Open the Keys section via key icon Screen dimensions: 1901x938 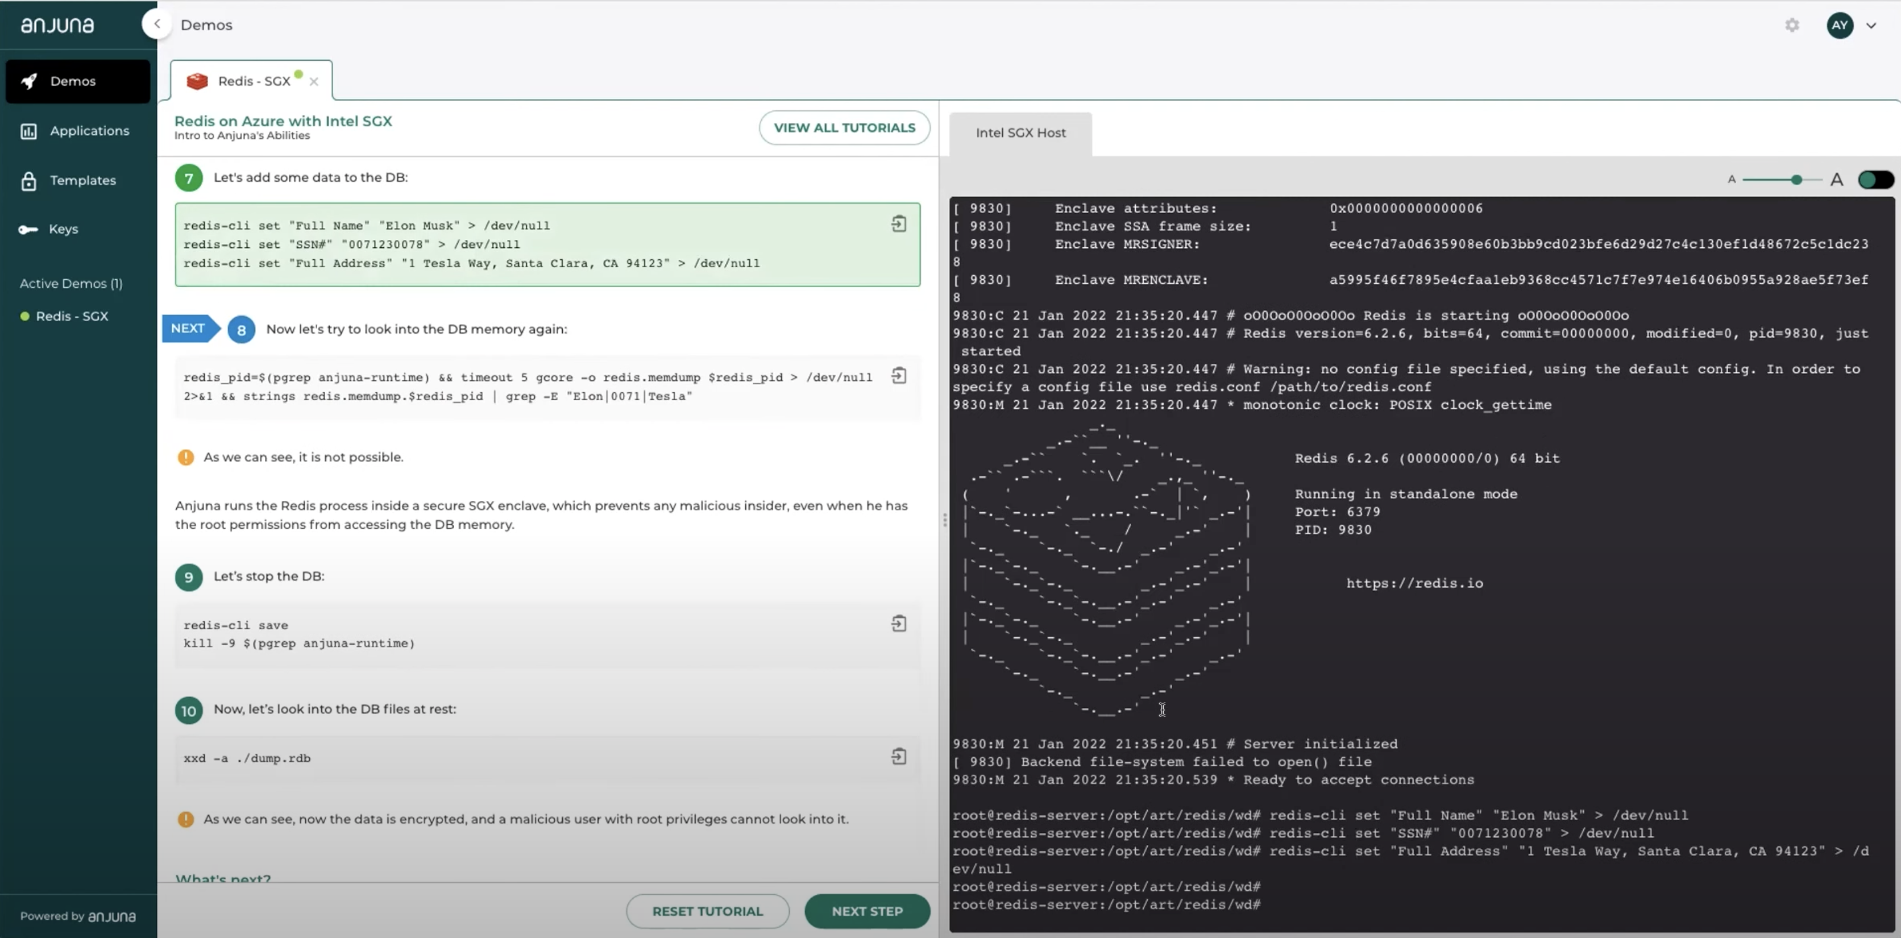(27, 230)
